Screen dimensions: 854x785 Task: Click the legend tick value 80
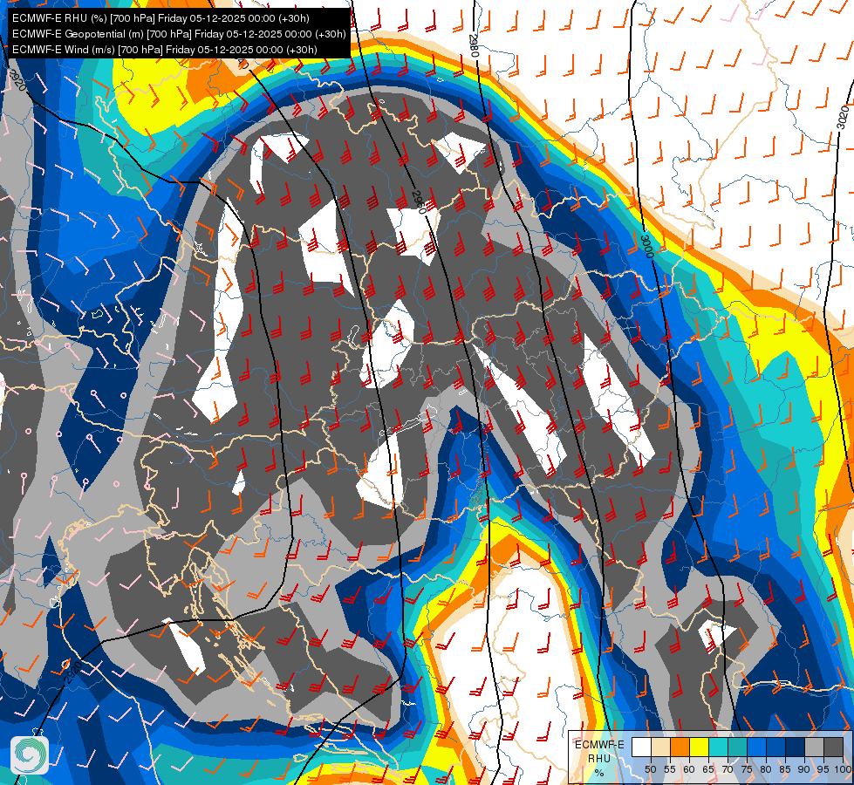pos(766,769)
